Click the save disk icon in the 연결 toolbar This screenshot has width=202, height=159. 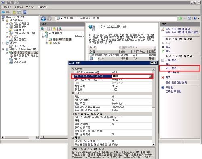click(48, 29)
